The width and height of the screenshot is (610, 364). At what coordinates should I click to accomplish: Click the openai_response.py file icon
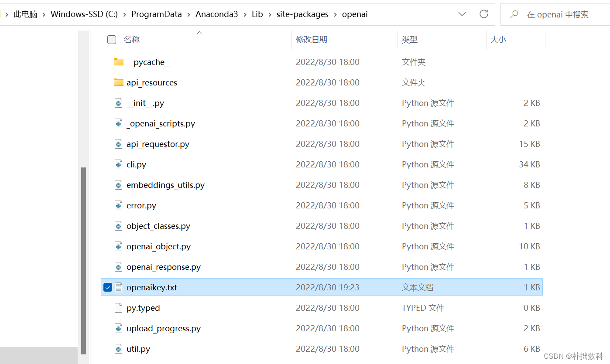[x=118, y=267]
